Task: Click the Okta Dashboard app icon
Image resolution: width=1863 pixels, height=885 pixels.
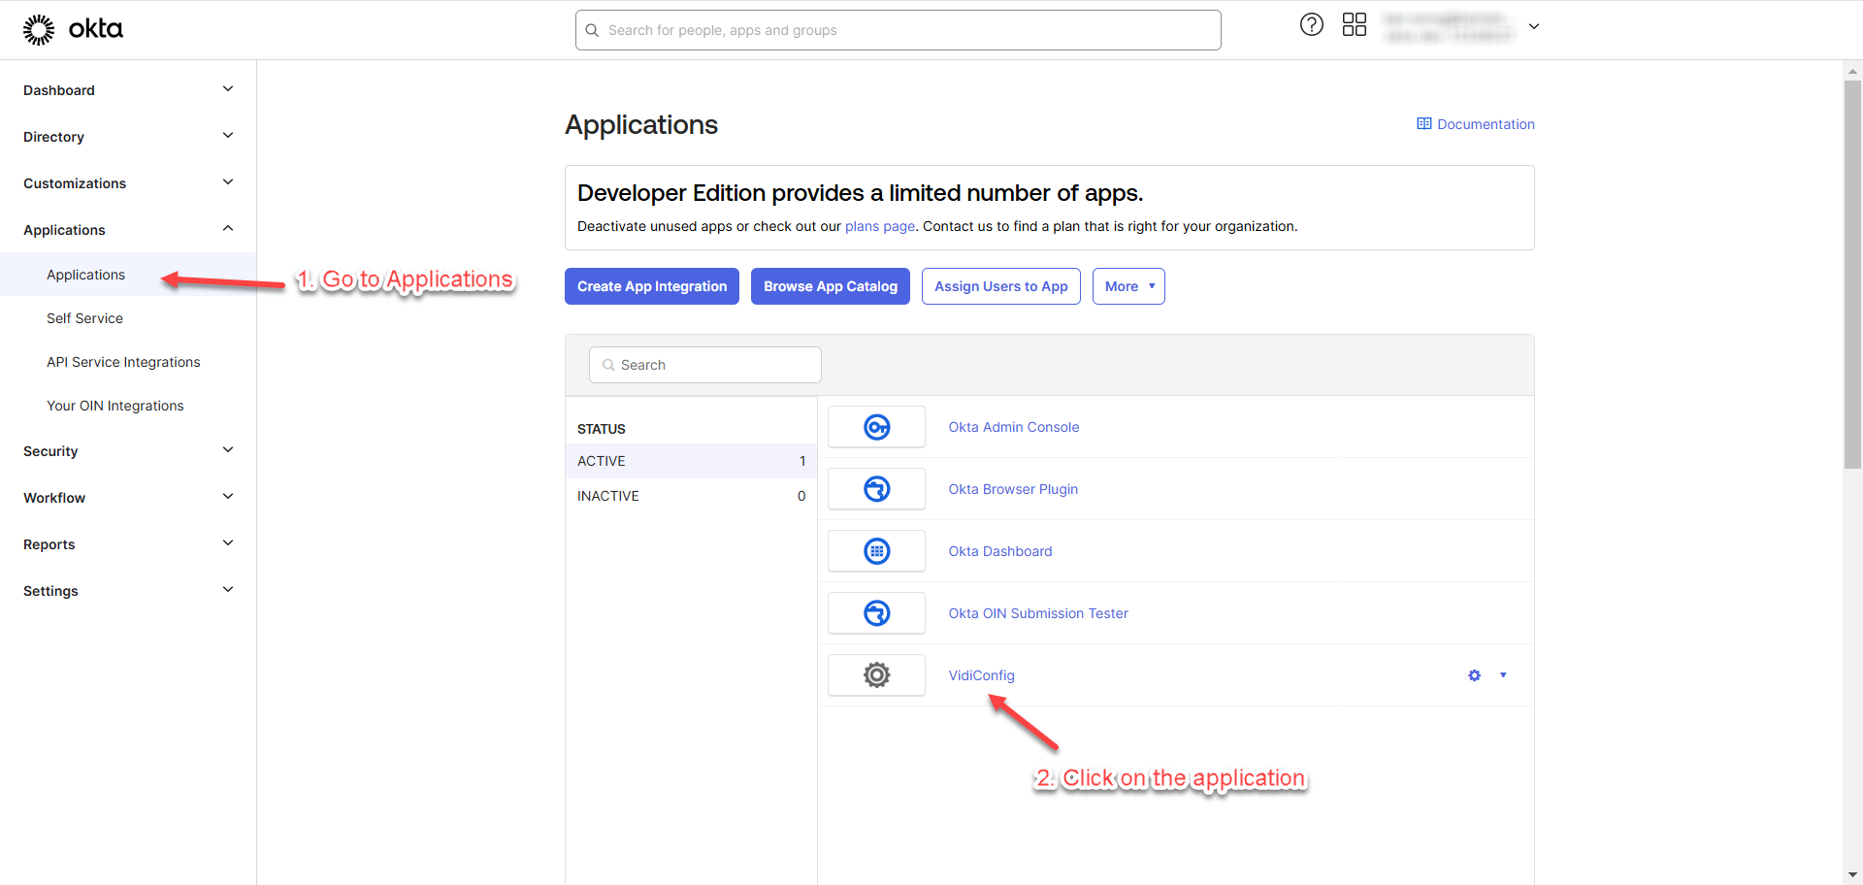Action: click(876, 551)
